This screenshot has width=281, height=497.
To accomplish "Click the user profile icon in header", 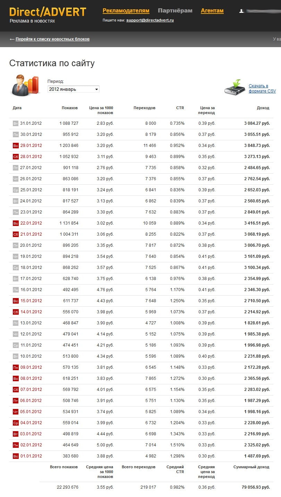I will click(241, 11).
